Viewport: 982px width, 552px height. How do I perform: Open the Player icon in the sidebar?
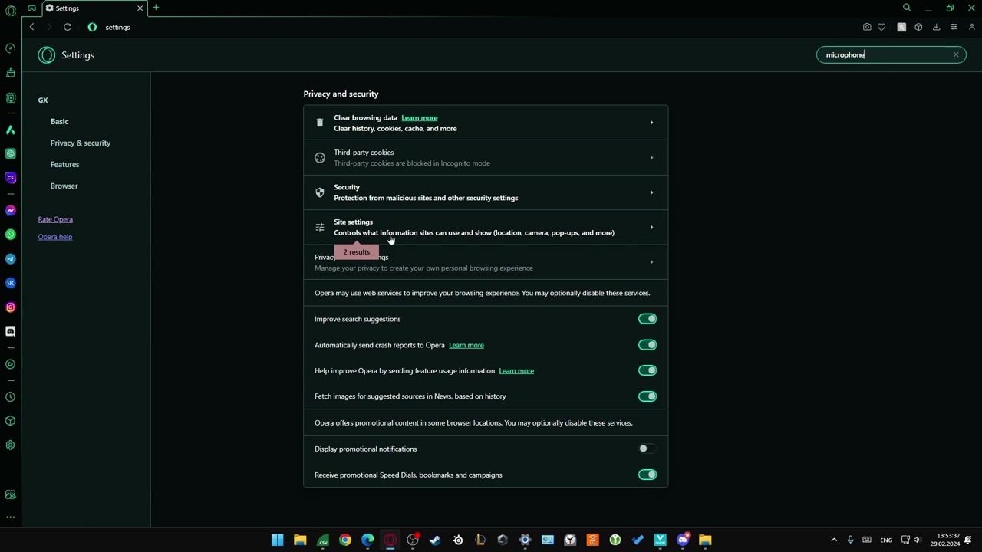(x=11, y=365)
